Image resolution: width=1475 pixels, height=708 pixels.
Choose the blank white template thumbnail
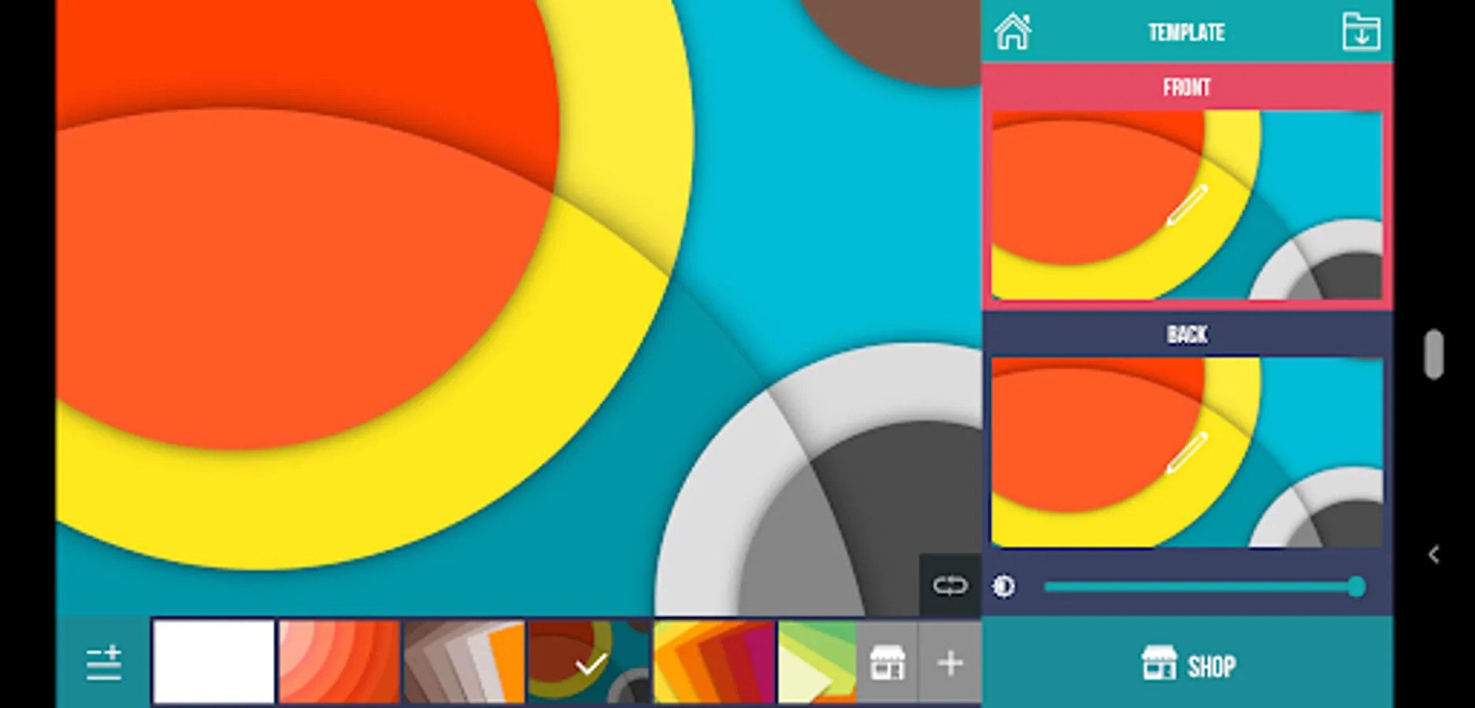coord(213,662)
